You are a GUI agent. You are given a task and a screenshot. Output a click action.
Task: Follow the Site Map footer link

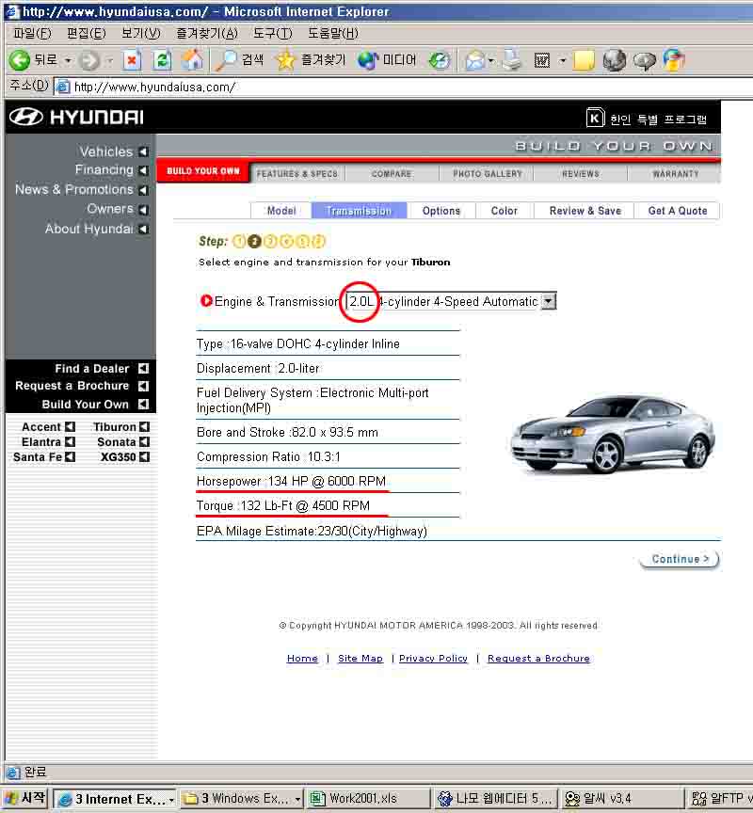[360, 658]
